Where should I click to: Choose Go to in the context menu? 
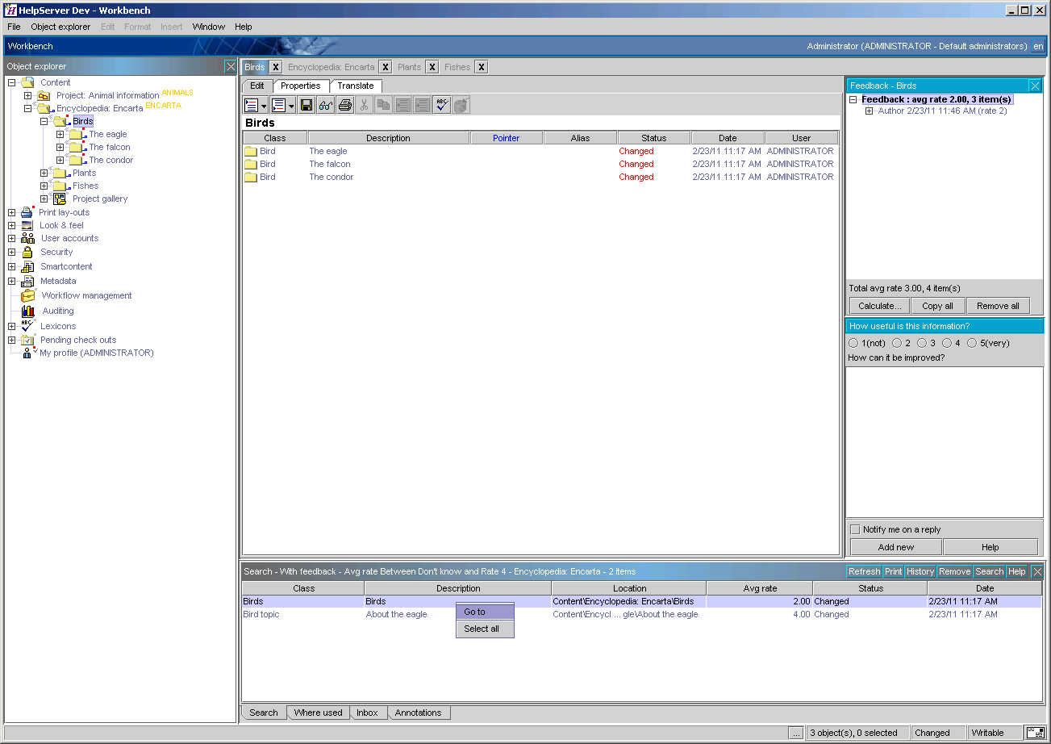[475, 612]
